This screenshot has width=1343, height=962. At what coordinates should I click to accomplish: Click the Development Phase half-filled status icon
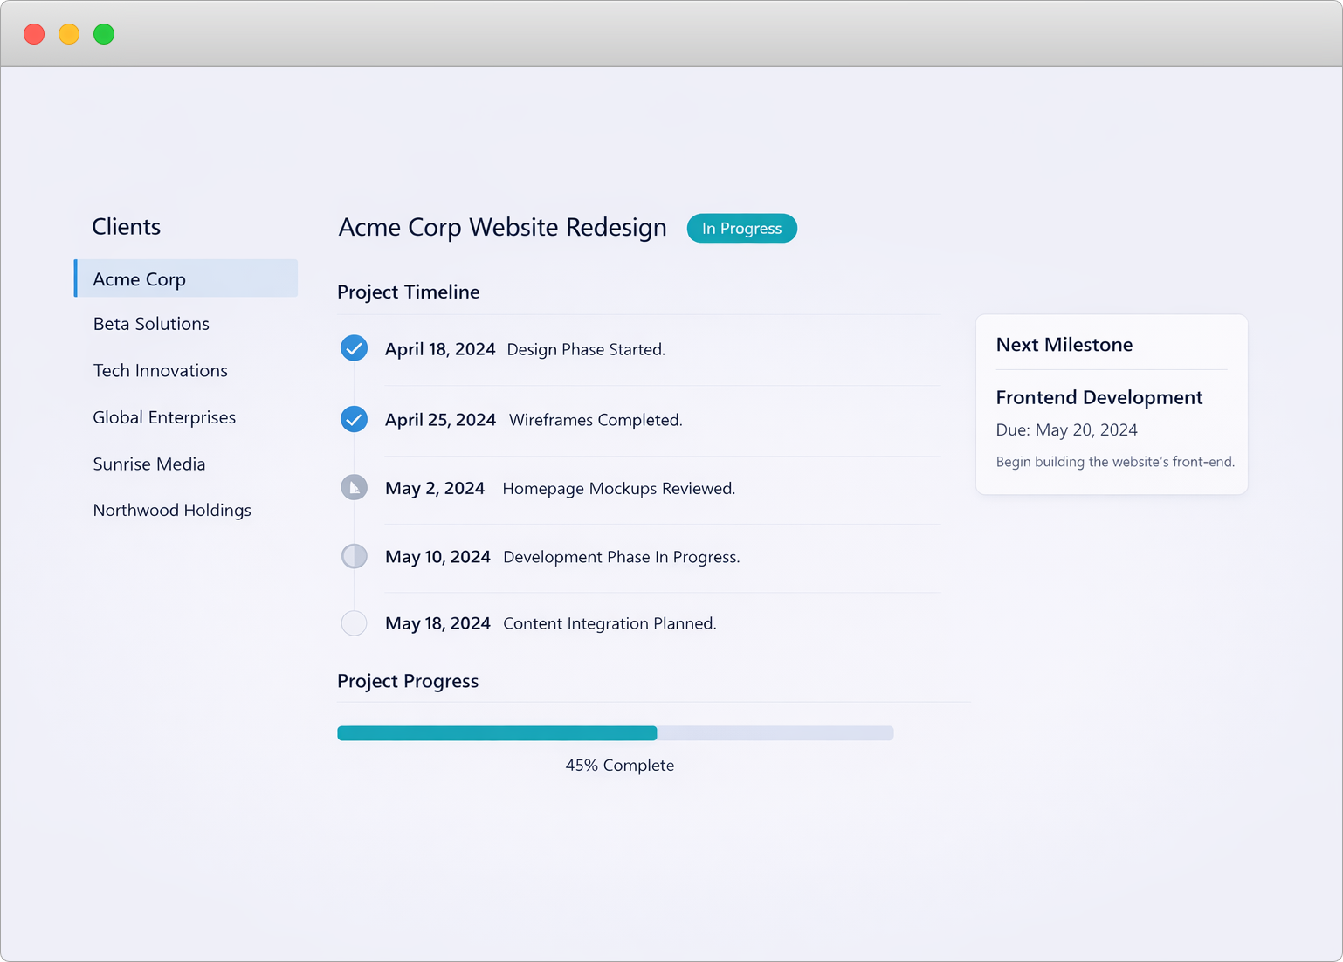pos(354,556)
